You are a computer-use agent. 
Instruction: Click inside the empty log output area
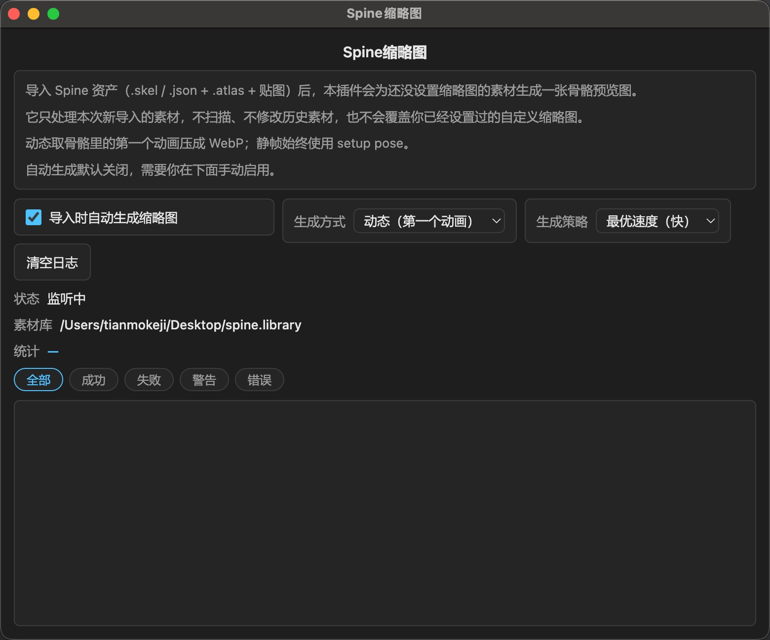coord(385,513)
